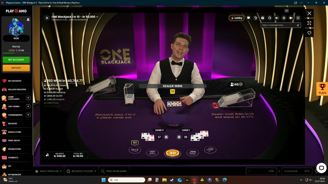Viewport: 328px width, 184px height.
Task: Open the help question mark icon
Action: [x=263, y=18]
